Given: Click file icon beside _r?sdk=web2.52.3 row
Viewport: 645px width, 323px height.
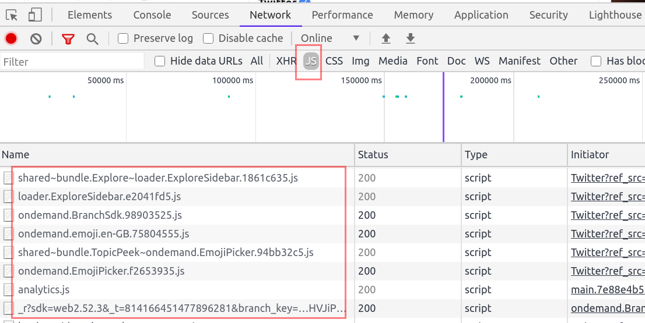Looking at the screenshot, I should coord(9,308).
